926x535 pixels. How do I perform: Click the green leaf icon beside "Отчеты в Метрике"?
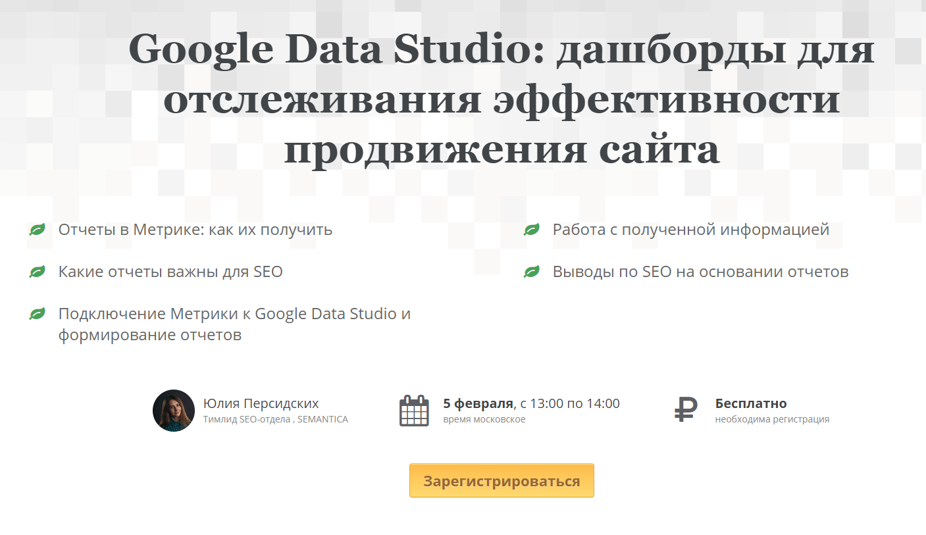pyautogui.click(x=38, y=230)
